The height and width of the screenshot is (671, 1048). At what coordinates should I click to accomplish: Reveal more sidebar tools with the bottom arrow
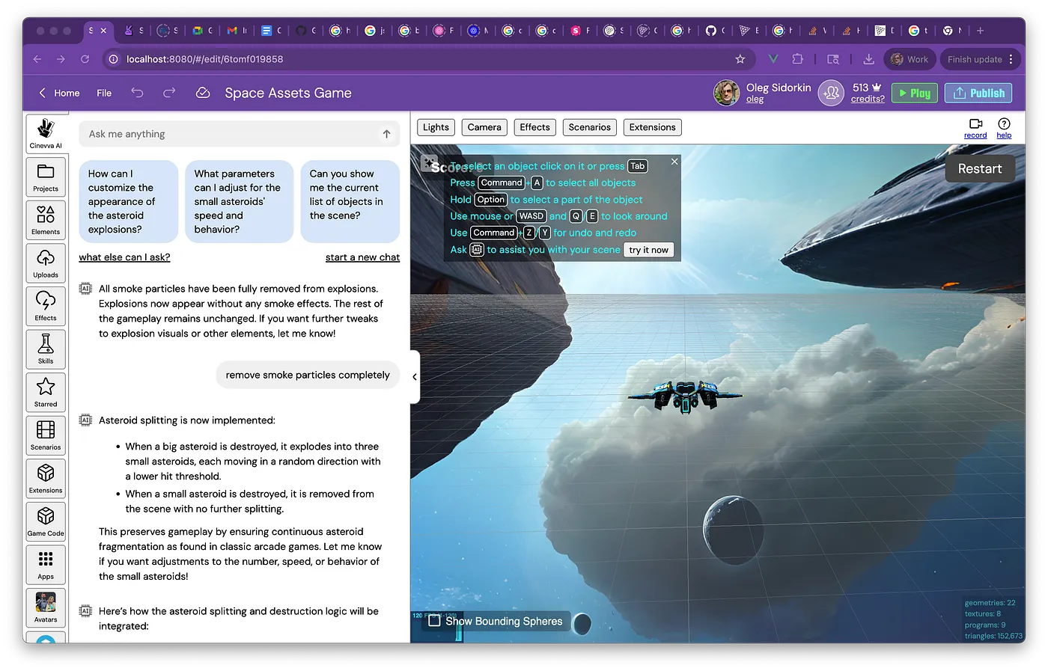(46, 638)
